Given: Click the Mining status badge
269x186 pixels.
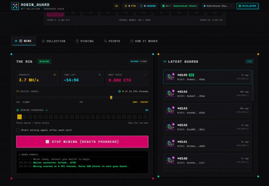Looking at the screenshot, I should coord(44,61).
